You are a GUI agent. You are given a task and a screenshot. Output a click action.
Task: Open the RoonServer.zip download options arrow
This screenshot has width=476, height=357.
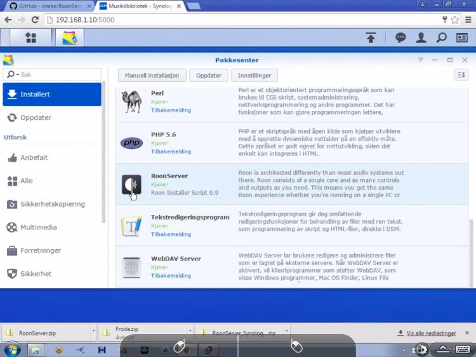(93, 330)
